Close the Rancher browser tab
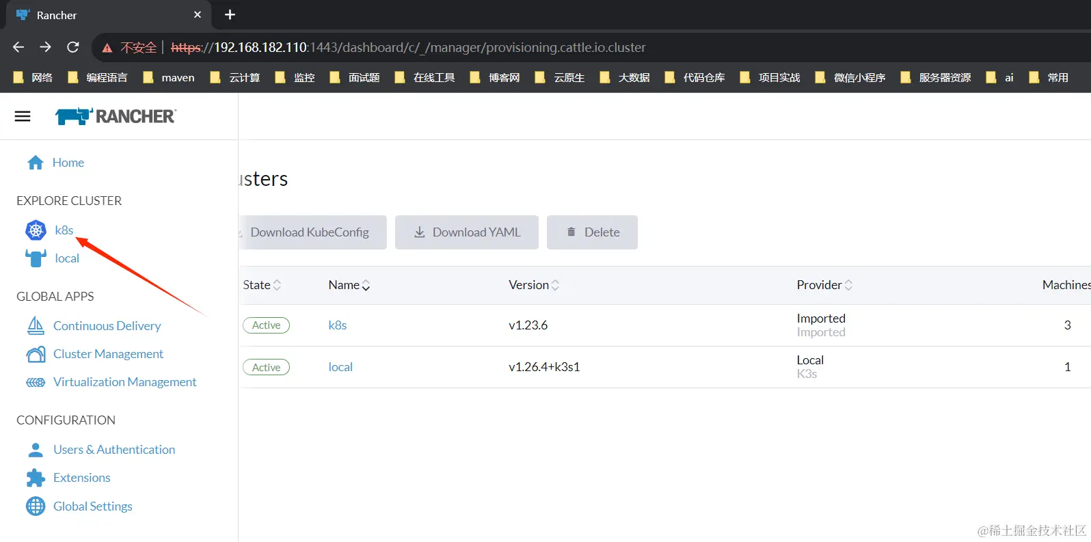Image resolution: width=1091 pixels, height=542 pixels. coord(198,14)
